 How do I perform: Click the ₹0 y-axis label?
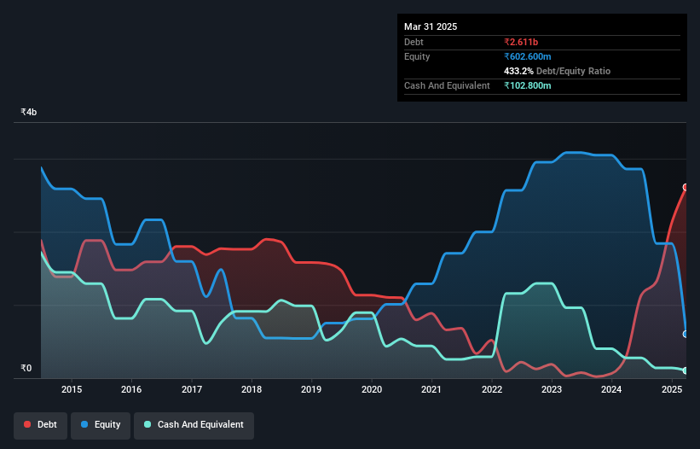pos(26,368)
